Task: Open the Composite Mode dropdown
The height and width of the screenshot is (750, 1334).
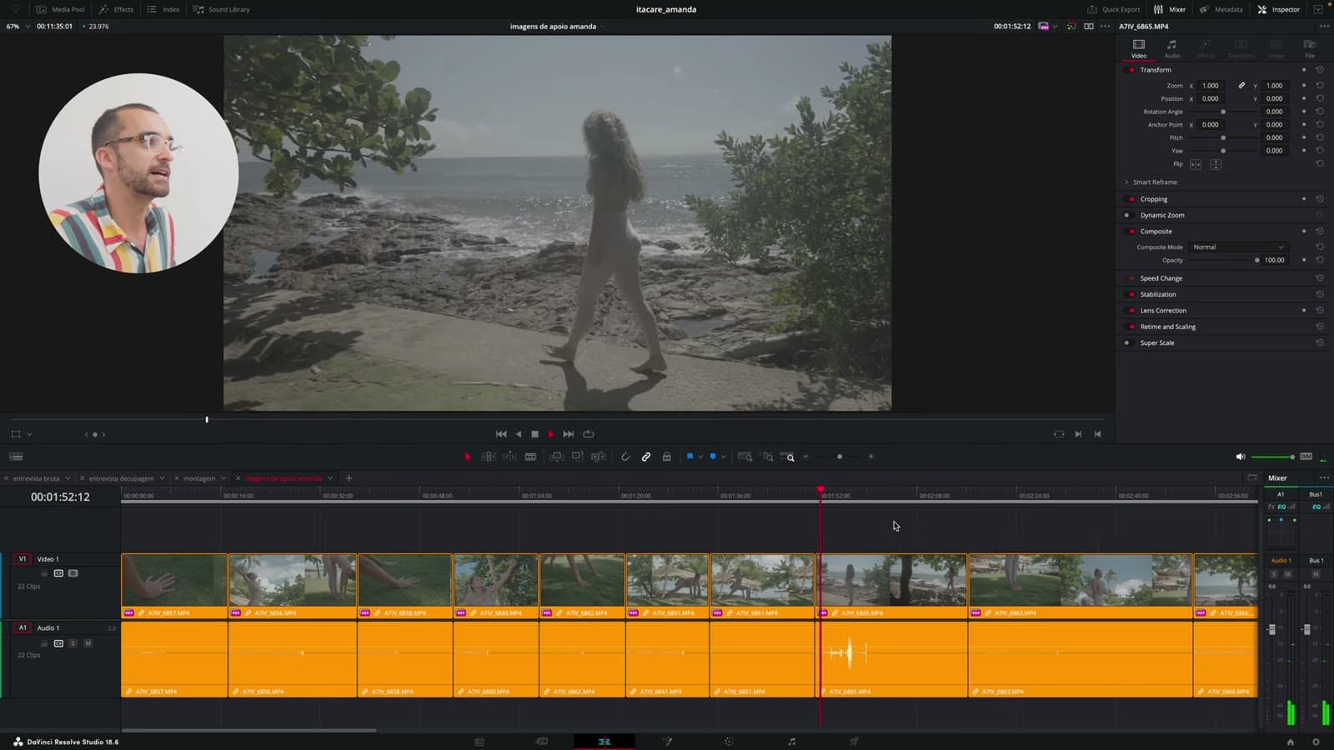Action: [1238, 247]
